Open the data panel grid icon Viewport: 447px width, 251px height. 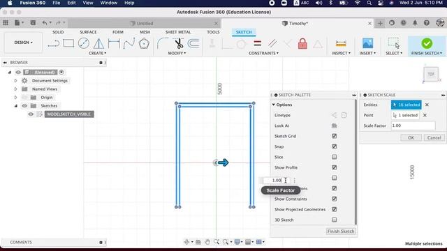pos(6,23)
